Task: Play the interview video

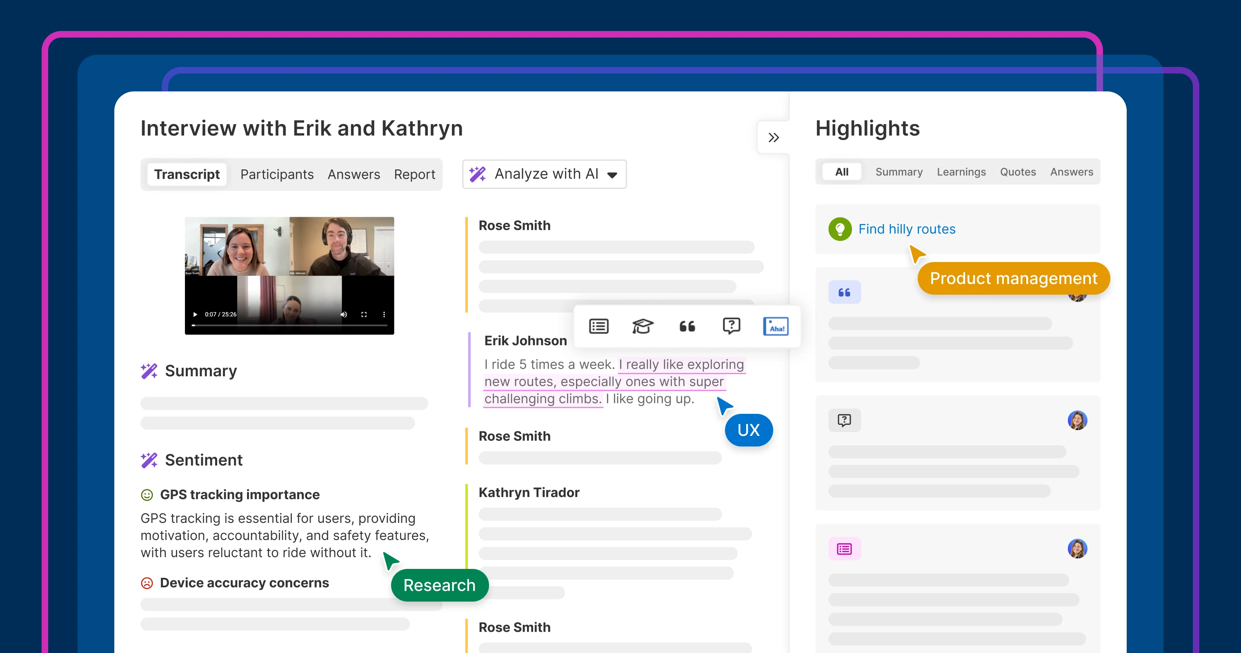Action: tap(195, 315)
